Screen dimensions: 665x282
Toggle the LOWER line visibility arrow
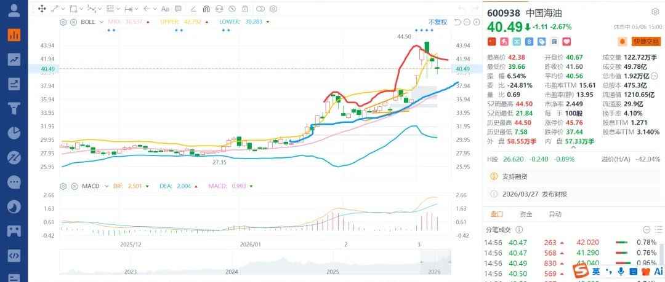268,22
